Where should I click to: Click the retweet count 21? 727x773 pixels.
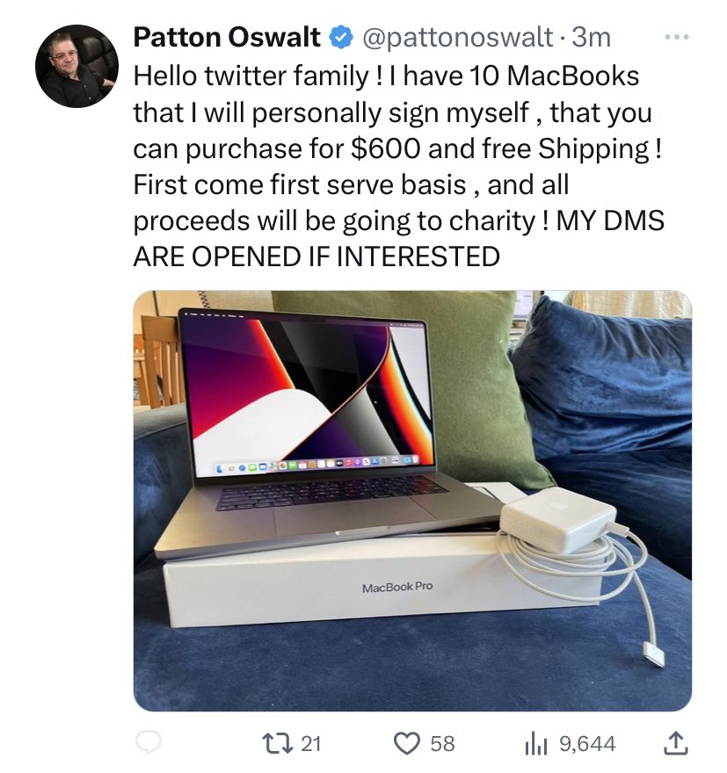(310, 743)
